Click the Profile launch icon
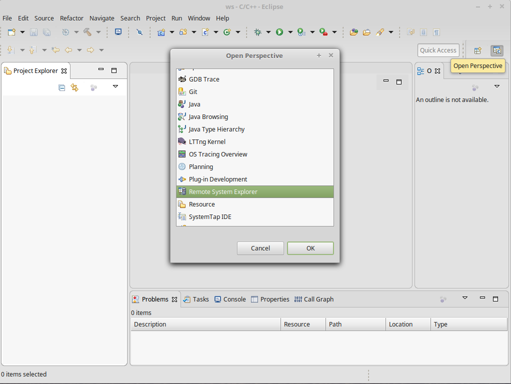This screenshot has height=384, width=511. click(301, 32)
